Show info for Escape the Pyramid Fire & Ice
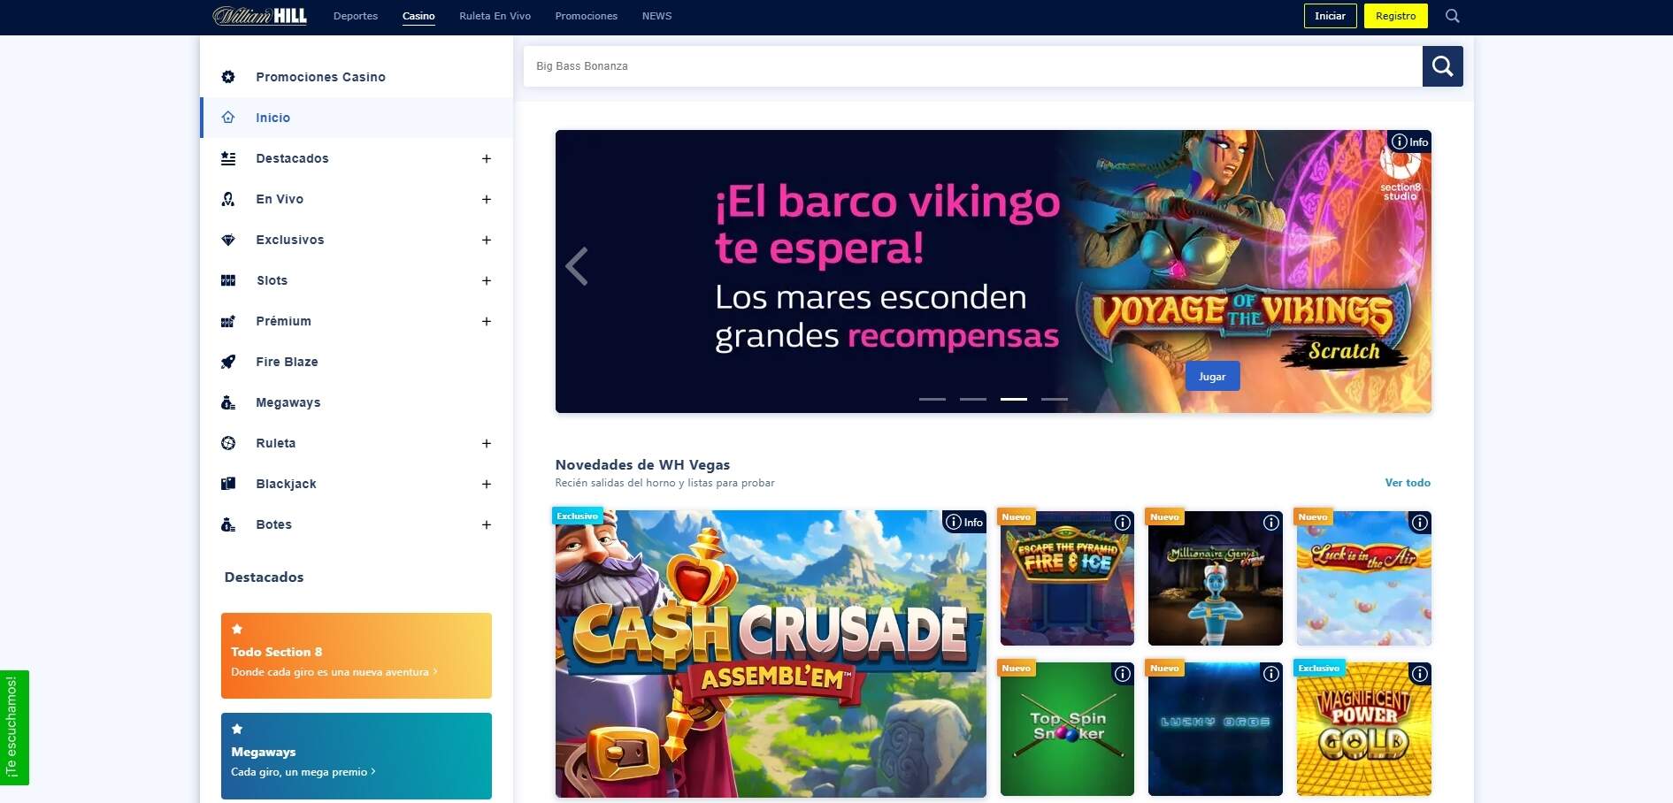1673x803 pixels. point(1123,523)
